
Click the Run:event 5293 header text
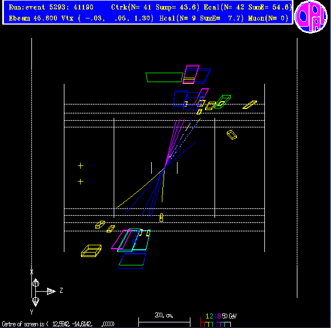[51, 7]
